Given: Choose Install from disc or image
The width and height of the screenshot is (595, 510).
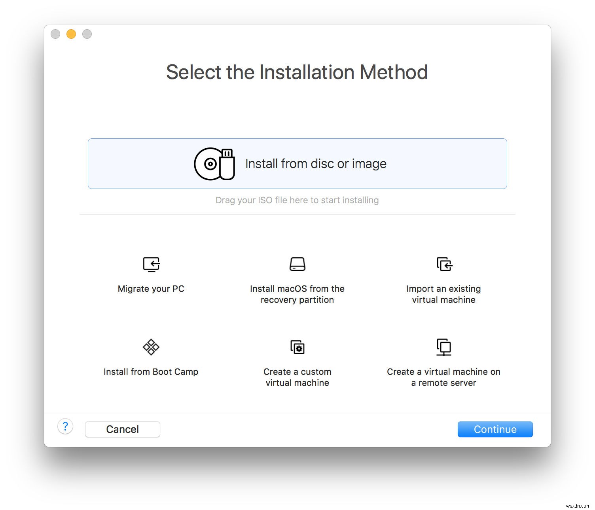Looking at the screenshot, I should [297, 163].
